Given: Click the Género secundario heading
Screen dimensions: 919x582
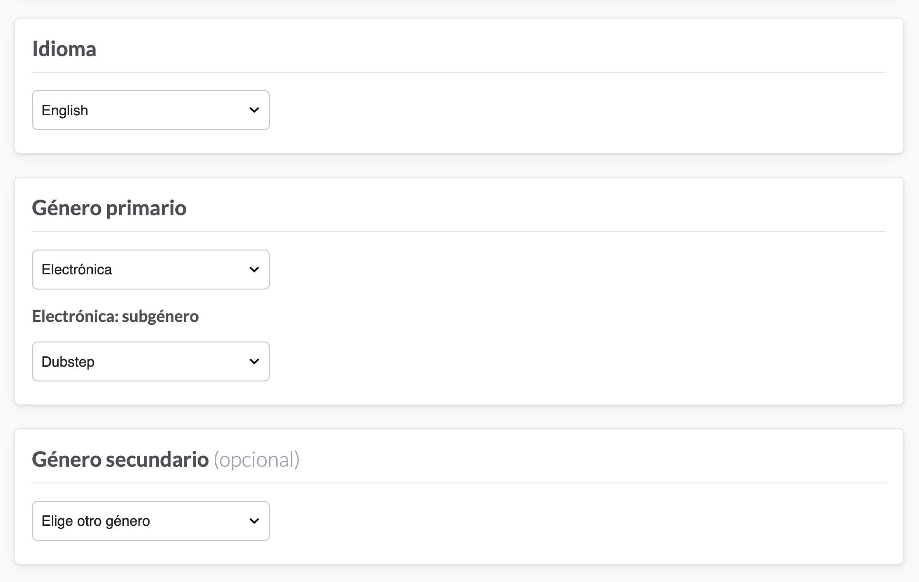Looking at the screenshot, I should (x=120, y=460).
